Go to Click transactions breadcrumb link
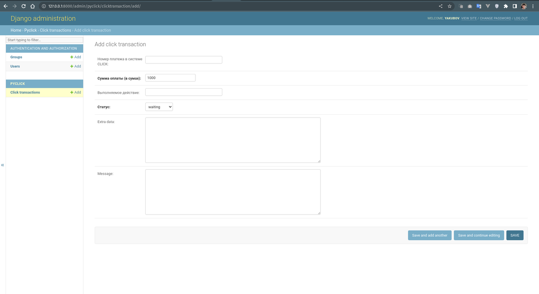Image resolution: width=539 pixels, height=294 pixels. [55, 30]
